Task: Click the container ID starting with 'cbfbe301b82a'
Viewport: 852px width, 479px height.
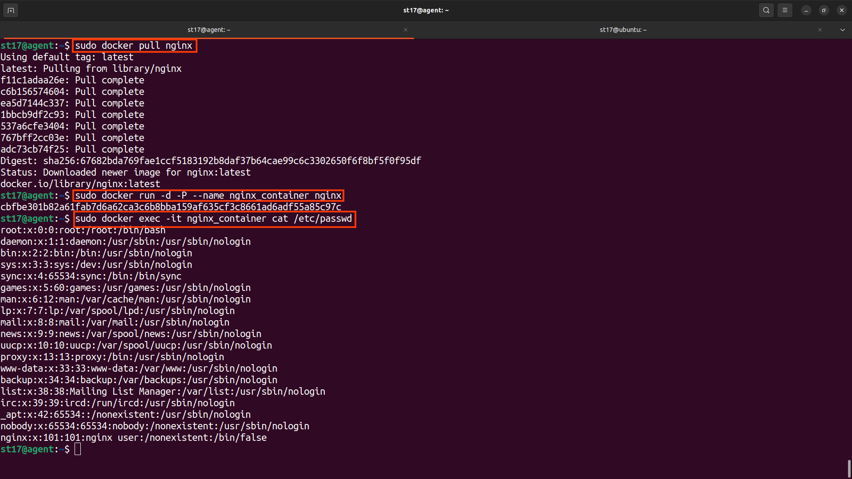Action: click(x=171, y=207)
